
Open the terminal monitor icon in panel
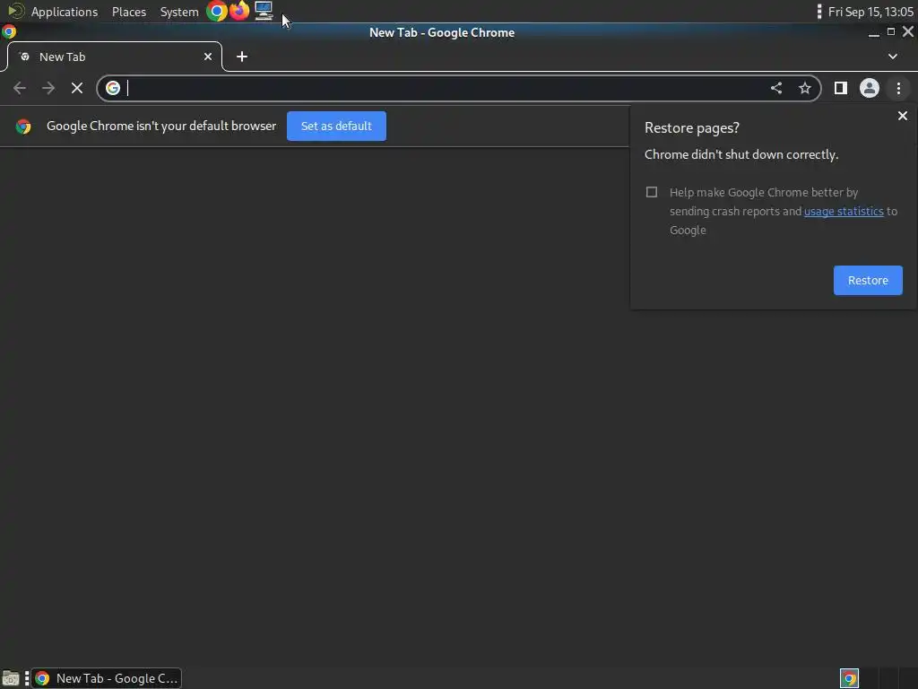tap(264, 11)
